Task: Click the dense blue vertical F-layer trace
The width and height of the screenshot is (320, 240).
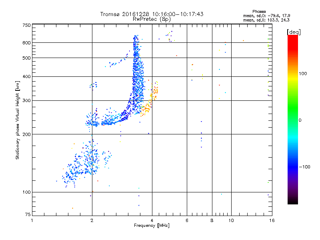Action: tap(137, 76)
